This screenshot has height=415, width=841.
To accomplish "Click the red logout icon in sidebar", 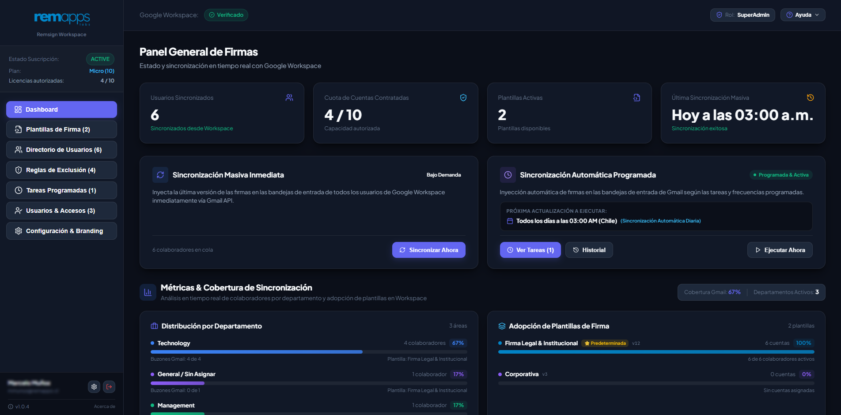I will [109, 387].
